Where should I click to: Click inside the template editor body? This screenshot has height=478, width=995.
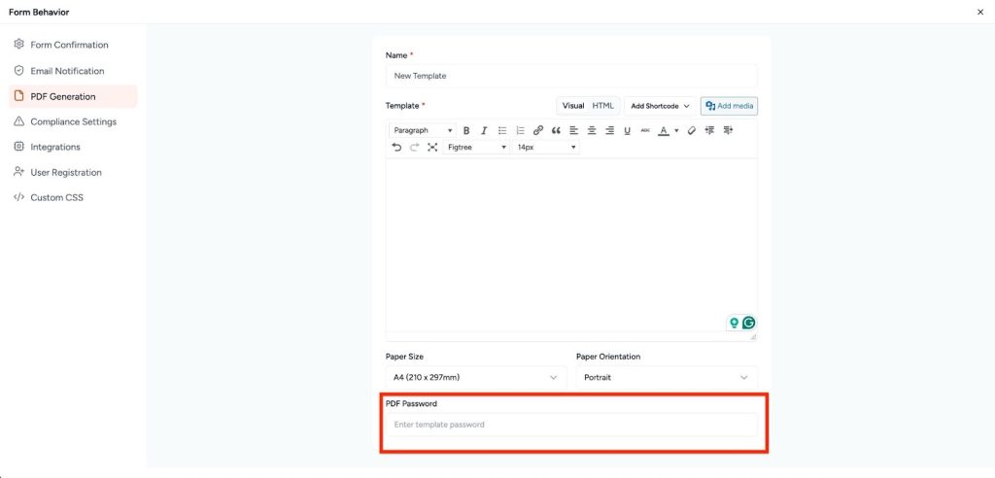coord(571,245)
